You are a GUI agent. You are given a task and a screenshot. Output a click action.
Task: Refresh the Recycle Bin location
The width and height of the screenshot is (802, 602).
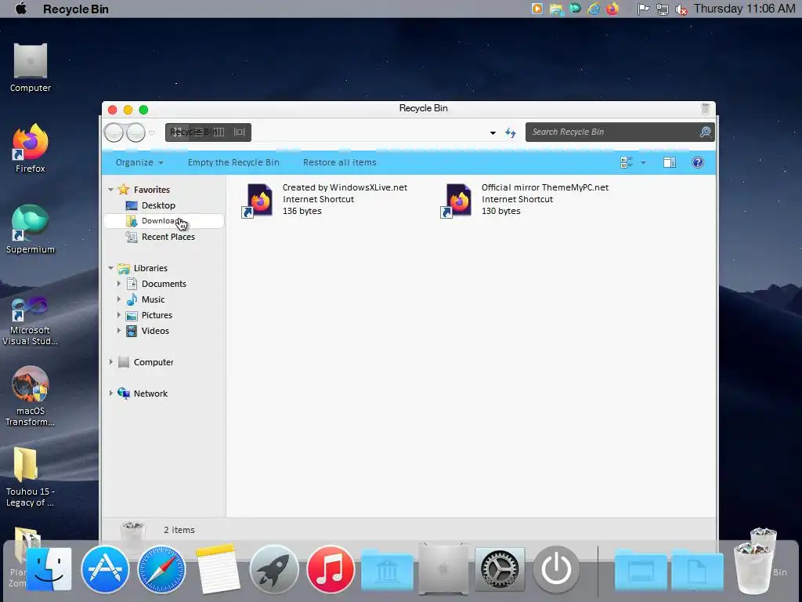(511, 132)
